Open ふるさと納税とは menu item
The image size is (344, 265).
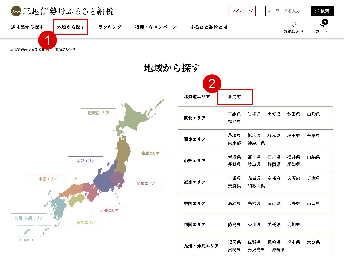(209, 27)
